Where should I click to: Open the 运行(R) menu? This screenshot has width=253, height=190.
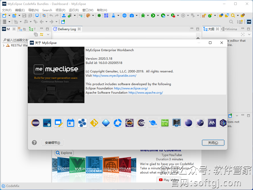point(74,10)
